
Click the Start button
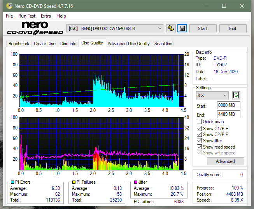click(203, 28)
